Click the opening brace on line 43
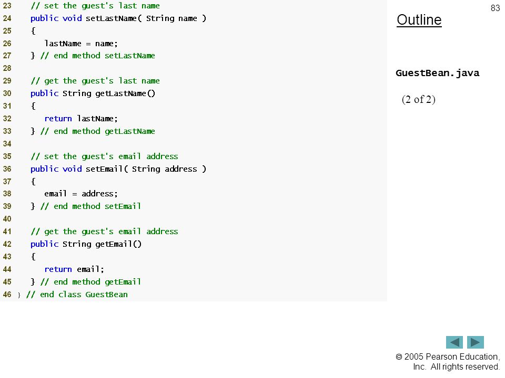Viewport: 505px width, 378px height. pyautogui.click(x=33, y=257)
